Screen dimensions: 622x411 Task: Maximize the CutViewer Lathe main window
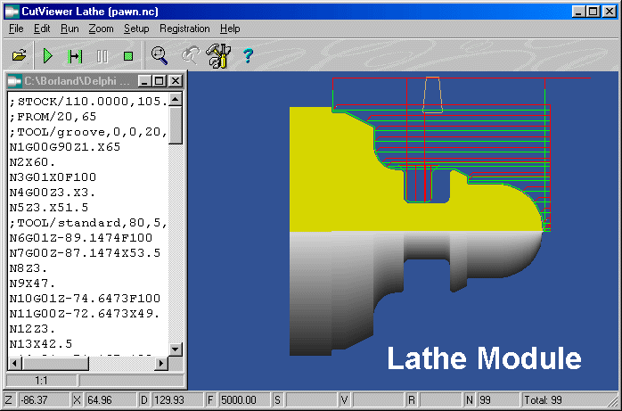593,11
